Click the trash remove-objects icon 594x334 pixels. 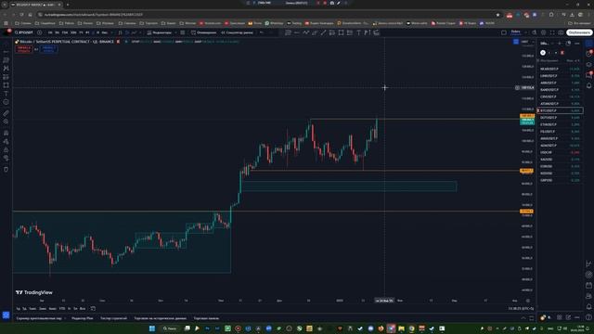(6, 169)
